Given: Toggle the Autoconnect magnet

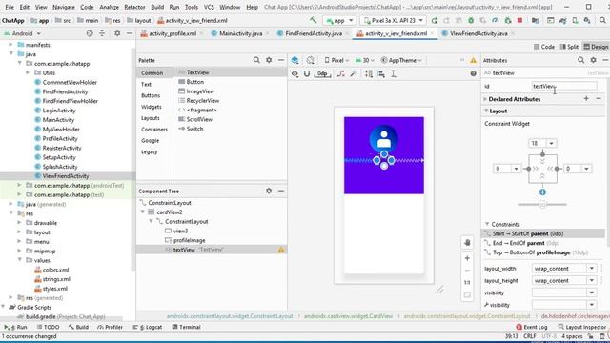Looking at the screenshot, I should pos(307,73).
